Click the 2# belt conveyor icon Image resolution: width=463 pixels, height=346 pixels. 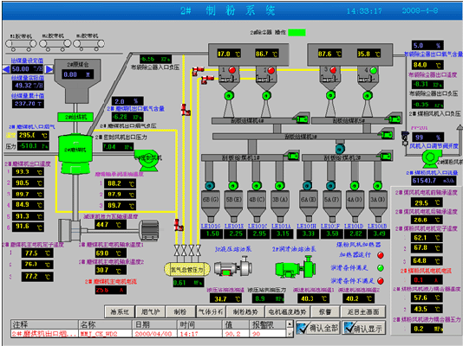[55, 44]
